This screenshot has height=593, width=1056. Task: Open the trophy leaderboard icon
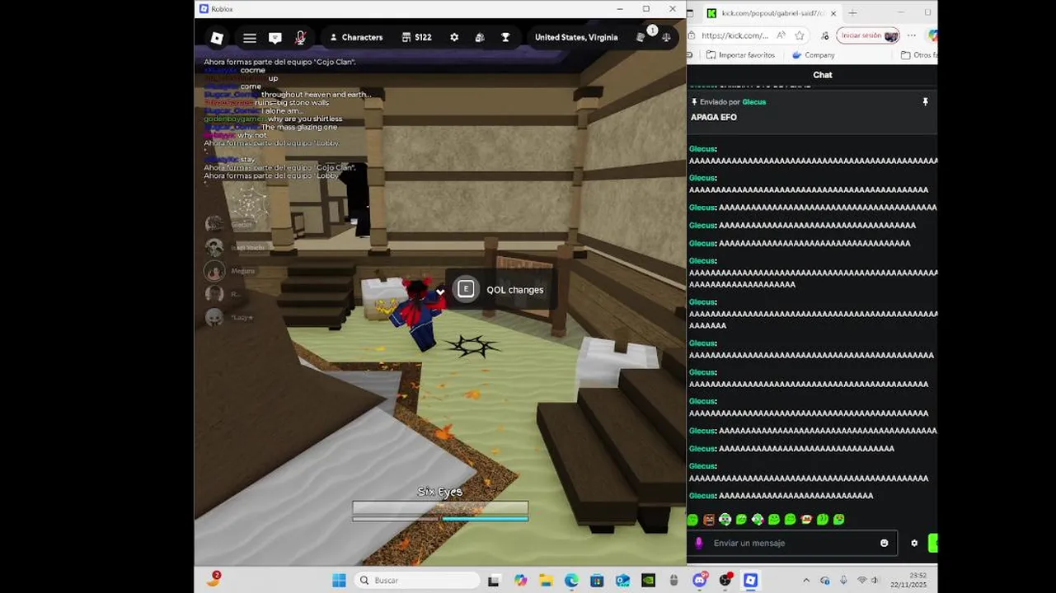pyautogui.click(x=505, y=38)
